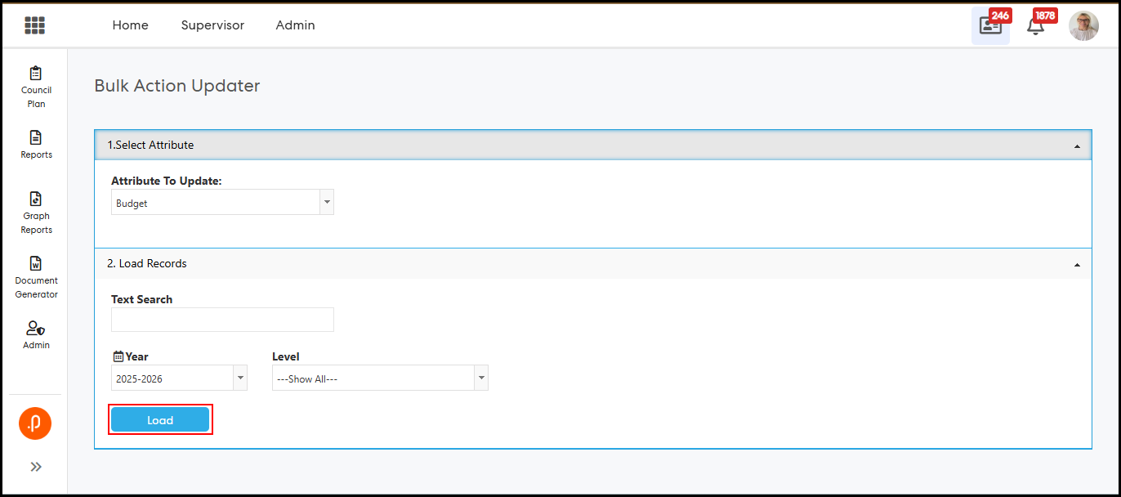Open bell notifications with 1878 badge
This screenshot has width=1121, height=497.
tap(1035, 26)
